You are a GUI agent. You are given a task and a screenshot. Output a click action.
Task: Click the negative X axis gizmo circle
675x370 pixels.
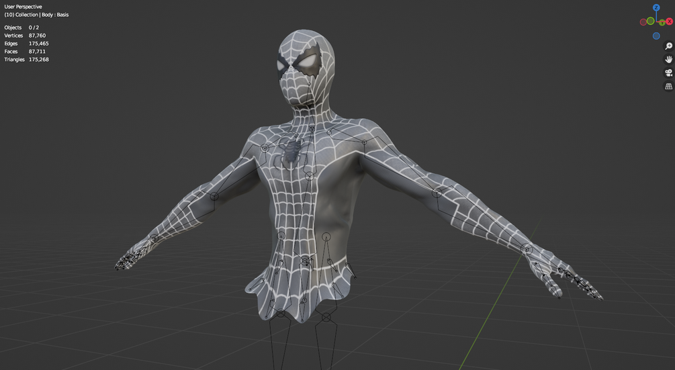pos(643,22)
